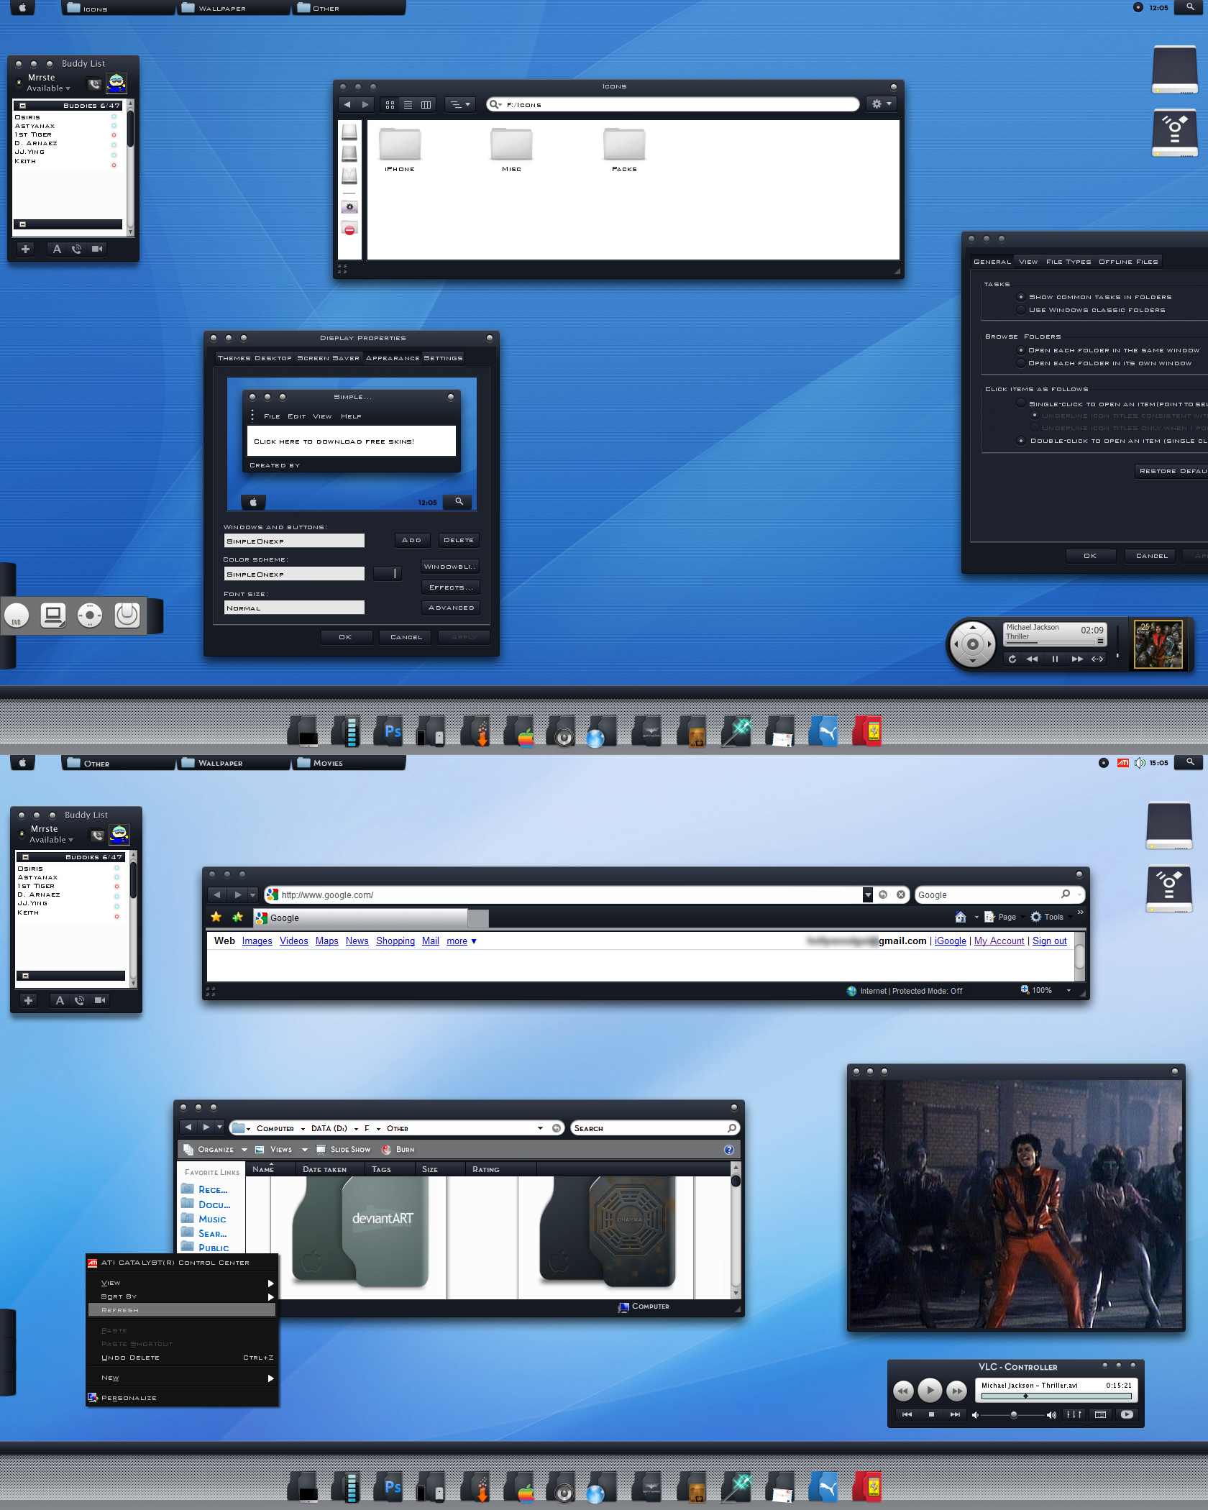Open the 100% zoom dropdown in browser status bar

(x=1069, y=991)
